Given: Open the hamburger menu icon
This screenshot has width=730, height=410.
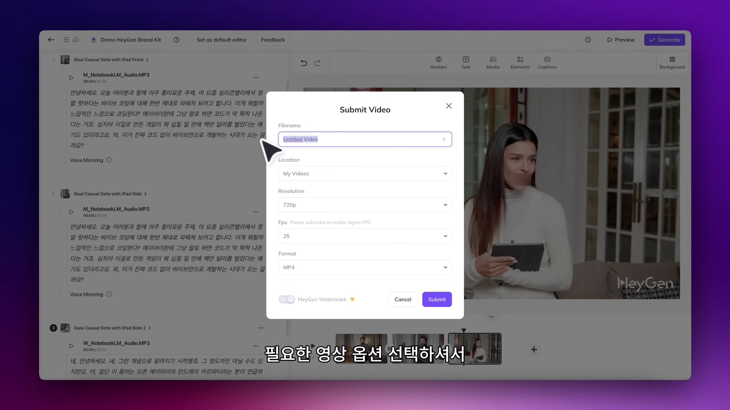Looking at the screenshot, I should [x=66, y=40].
